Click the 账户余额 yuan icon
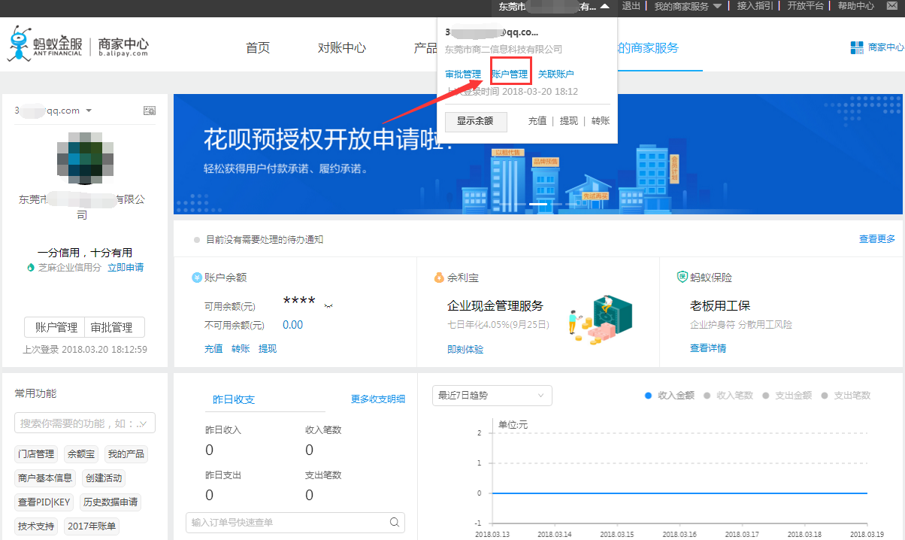The width and height of the screenshot is (905, 540). pos(197,278)
